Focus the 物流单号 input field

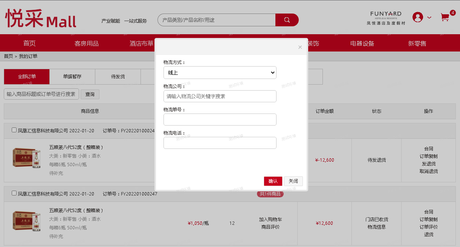pyautogui.click(x=220, y=120)
